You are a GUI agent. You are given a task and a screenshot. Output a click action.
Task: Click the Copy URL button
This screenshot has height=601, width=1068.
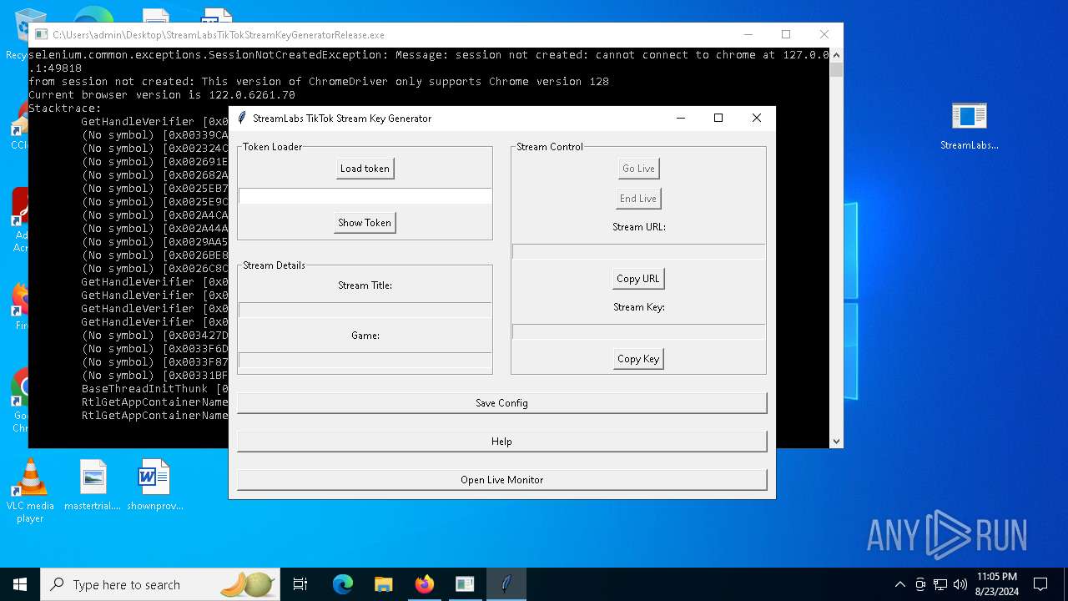coord(638,279)
